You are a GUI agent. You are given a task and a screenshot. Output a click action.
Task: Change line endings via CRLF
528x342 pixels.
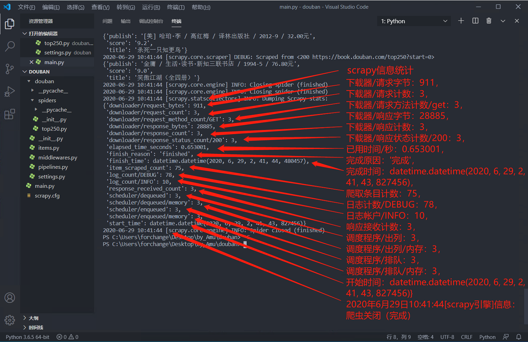(466, 337)
